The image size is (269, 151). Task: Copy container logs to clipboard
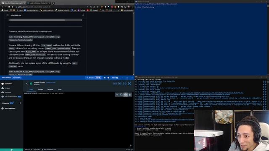[121, 95]
